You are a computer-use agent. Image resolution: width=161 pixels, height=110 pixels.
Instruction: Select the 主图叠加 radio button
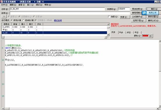(19, 17)
